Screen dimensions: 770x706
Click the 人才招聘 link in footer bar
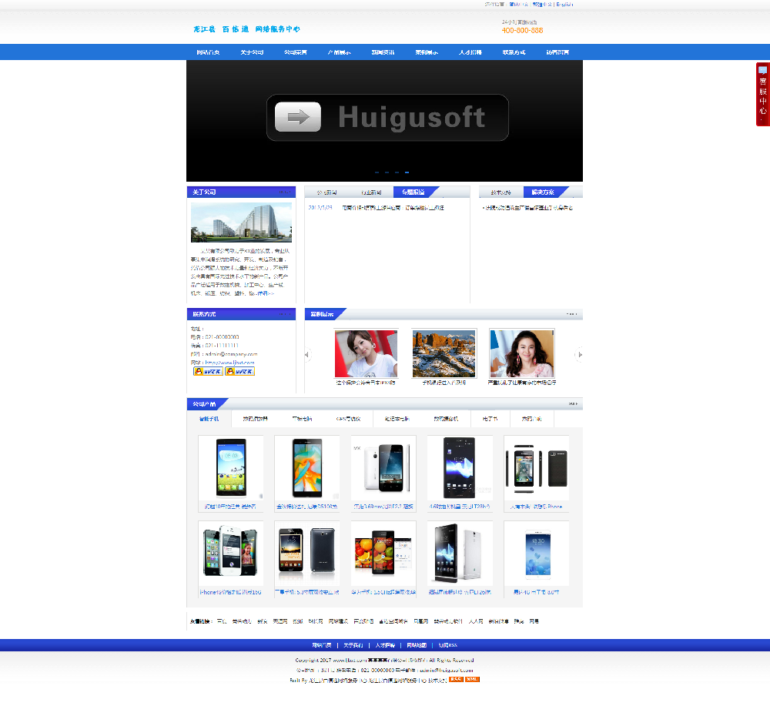[385, 645]
